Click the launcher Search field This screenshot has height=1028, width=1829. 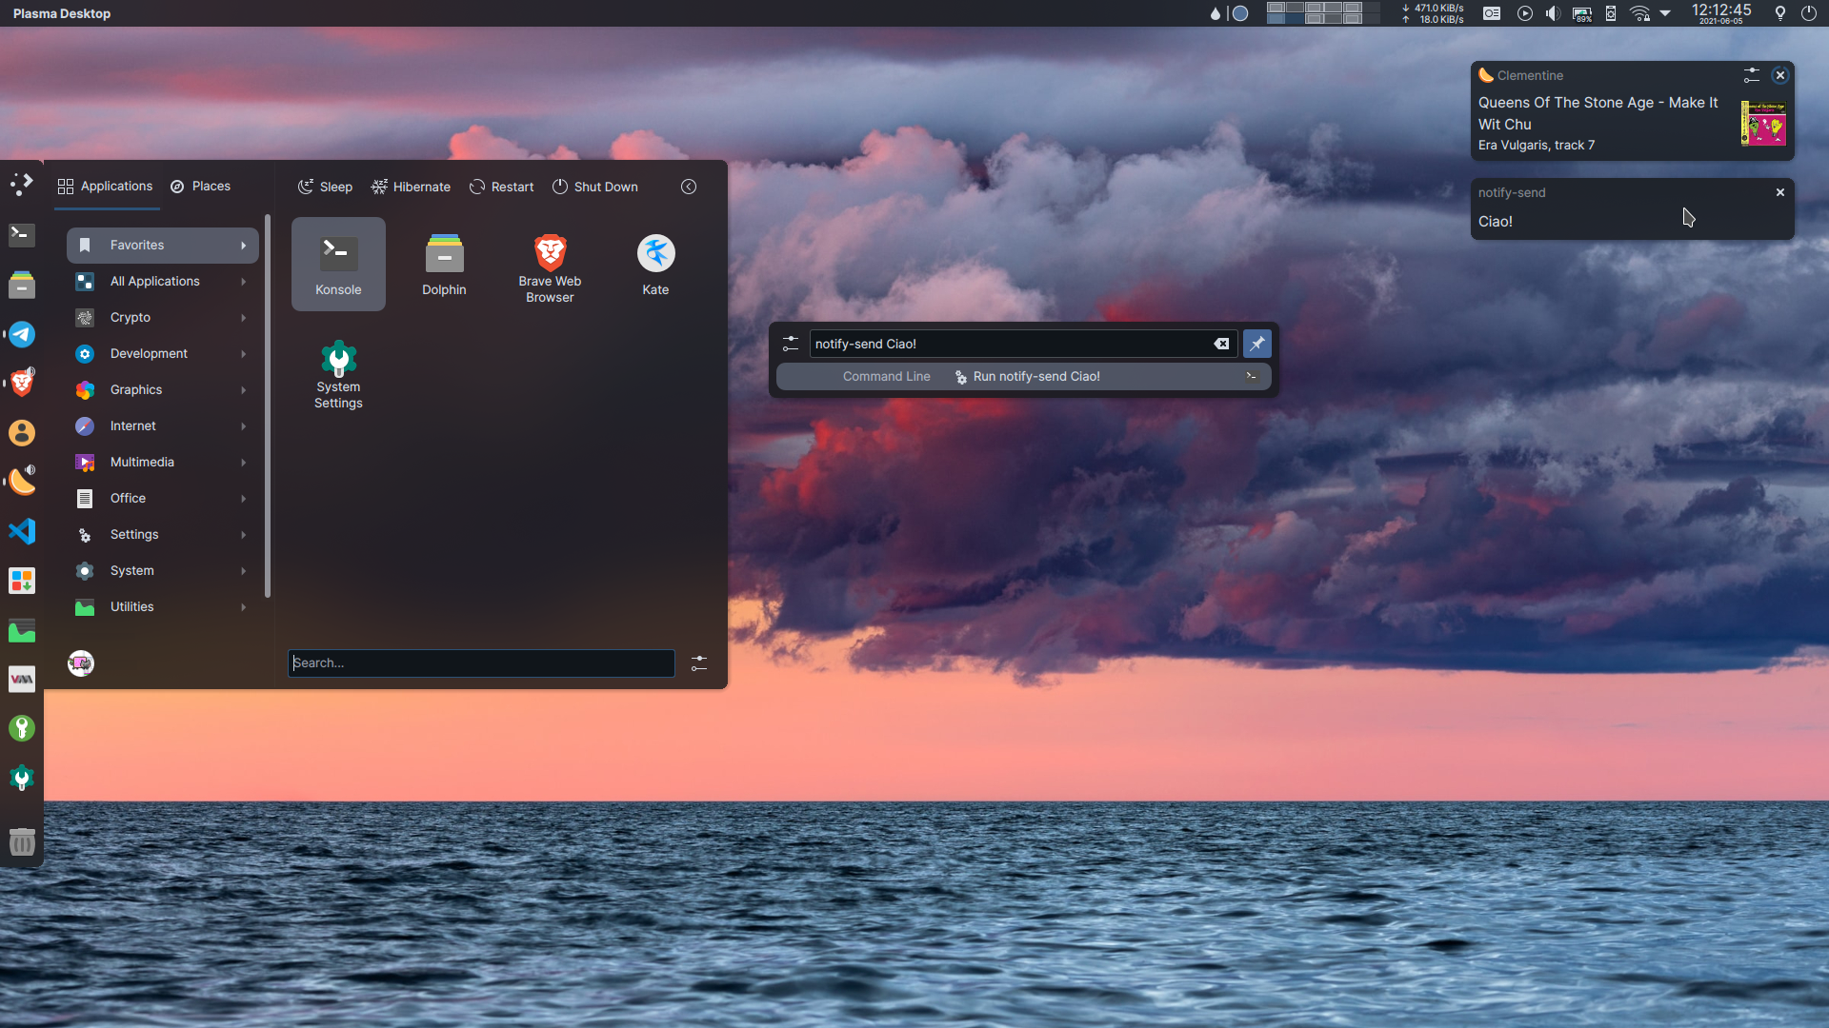(x=481, y=662)
